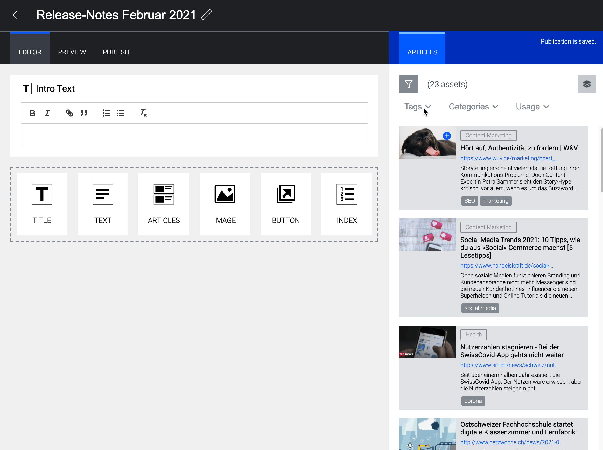
Task: Click the Intro Text block T icon
Action: [26, 89]
